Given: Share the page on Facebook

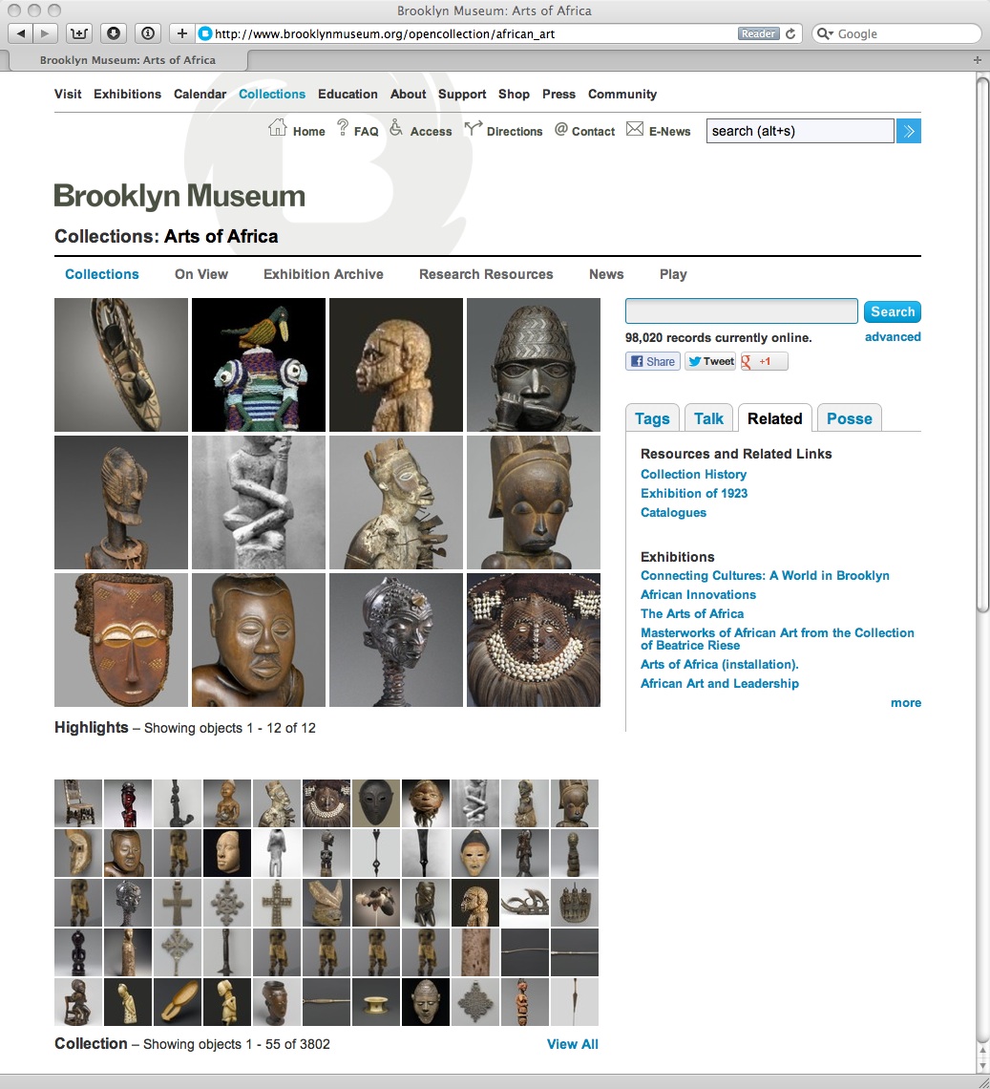Looking at the screenshot, I should [x=653, y=361].
